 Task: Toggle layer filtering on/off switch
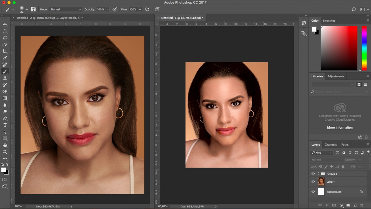(x=368, y=152)
